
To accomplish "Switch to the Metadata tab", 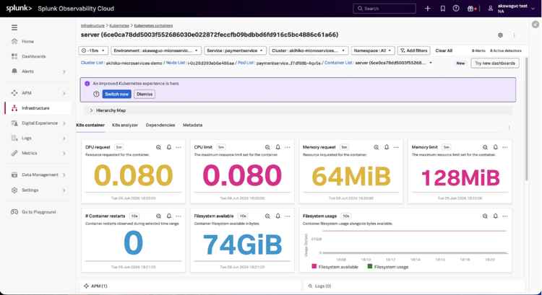I will (x=192, y=126).
